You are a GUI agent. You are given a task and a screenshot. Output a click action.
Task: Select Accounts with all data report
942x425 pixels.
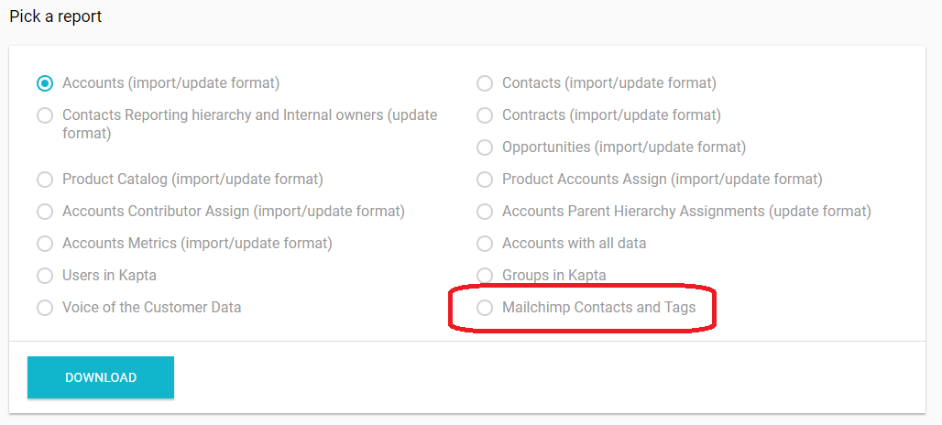pyautogui.click(x=485, y=244)
